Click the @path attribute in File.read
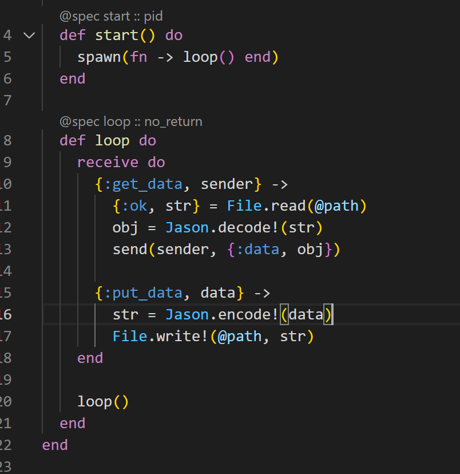This screenshot has height=474, width=460. pos(336,206)
